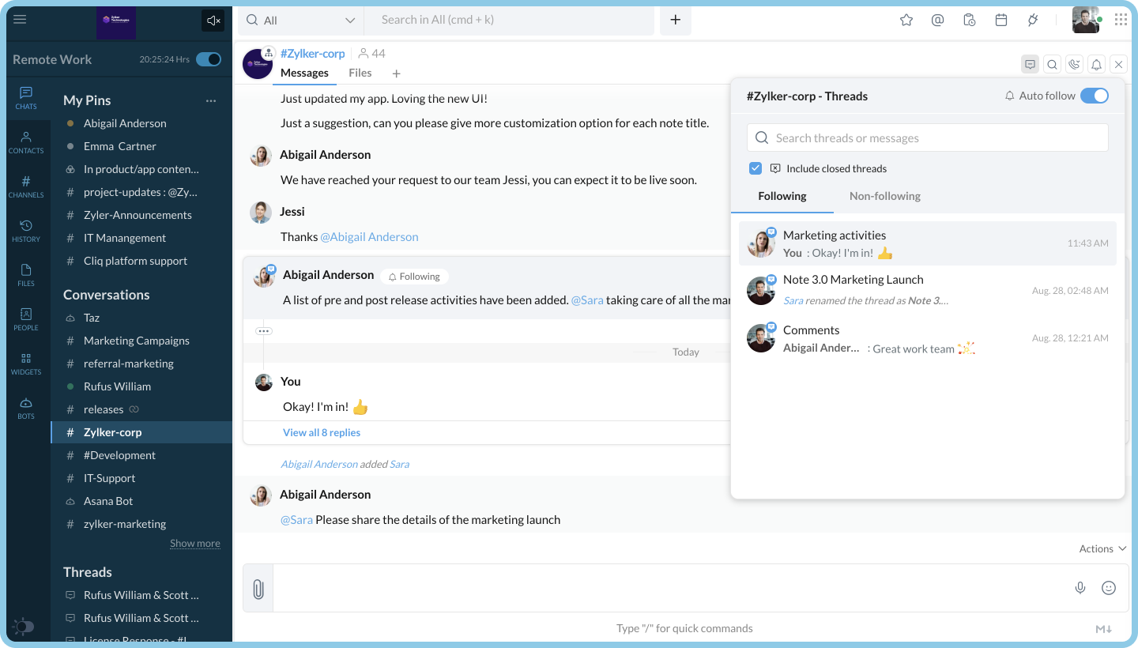Expand the collapsed thread replies ellipsis

click(x=264, y=331)
